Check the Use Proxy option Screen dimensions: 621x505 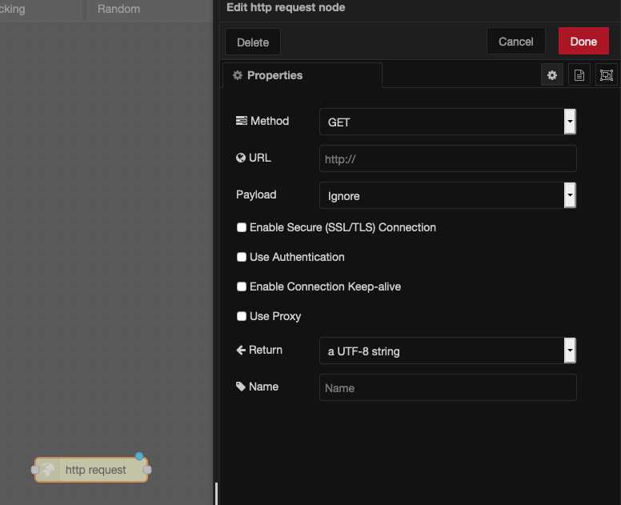241,316
